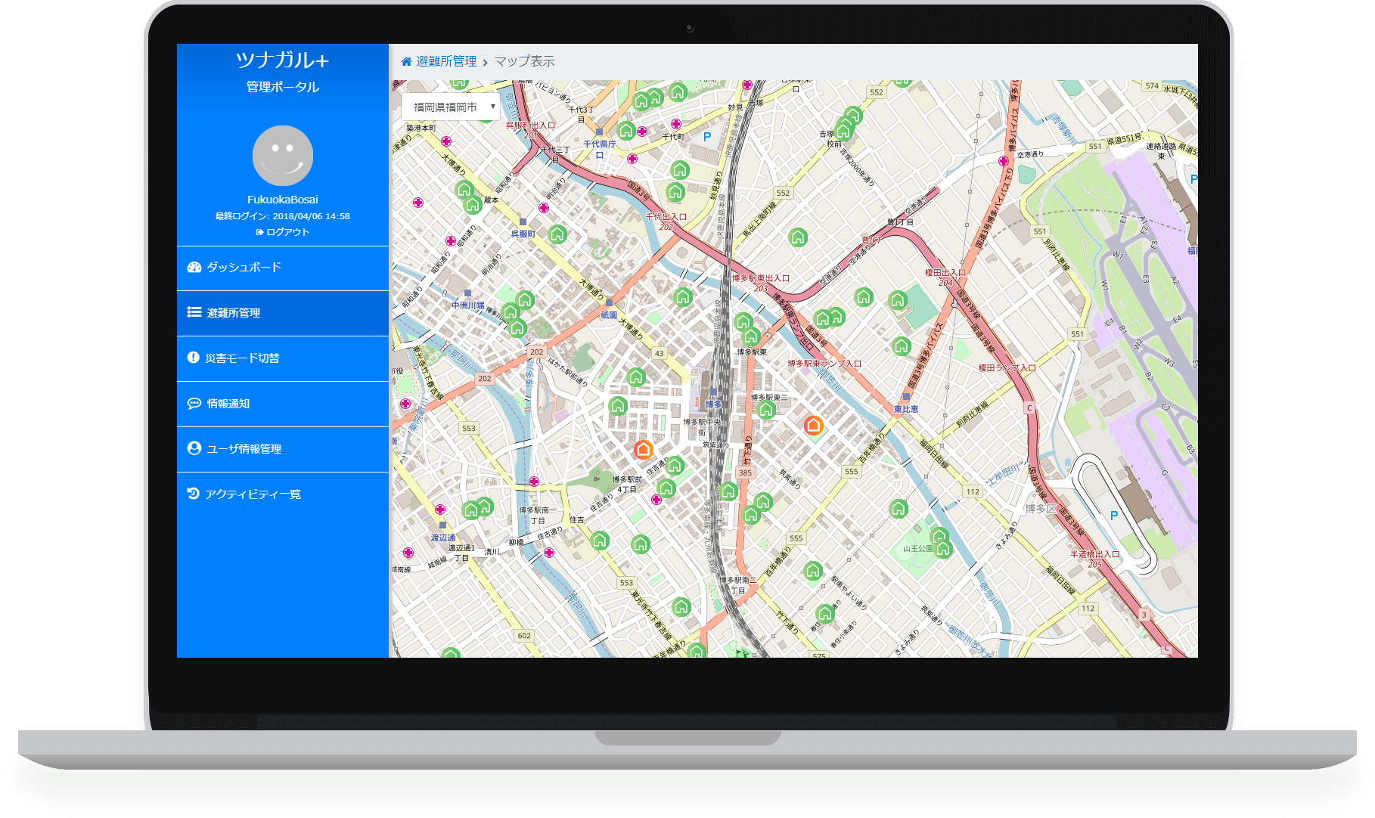Select 避難所管理 in the sidebar
The width and height of the screenshot is (1375, 818).
(283, 313)
